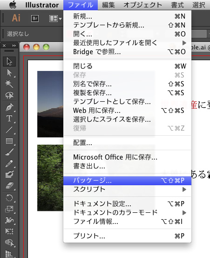210x258 pixels.
Task: Choose 別名で保存...
Action: (127, 84)
